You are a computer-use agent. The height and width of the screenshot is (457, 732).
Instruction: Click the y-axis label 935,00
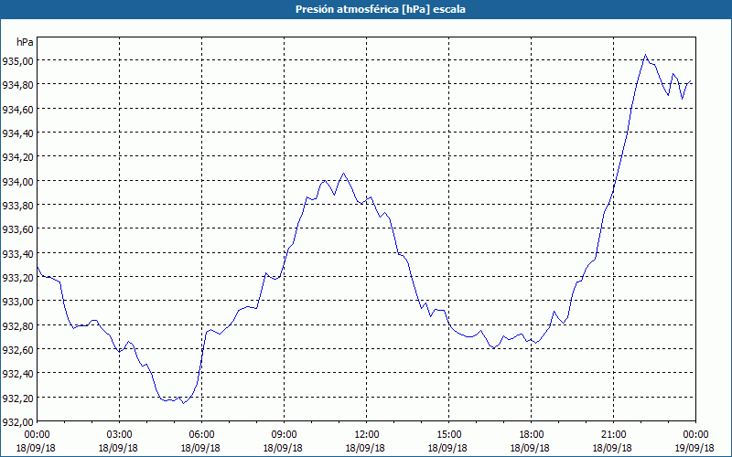point(17,60)
